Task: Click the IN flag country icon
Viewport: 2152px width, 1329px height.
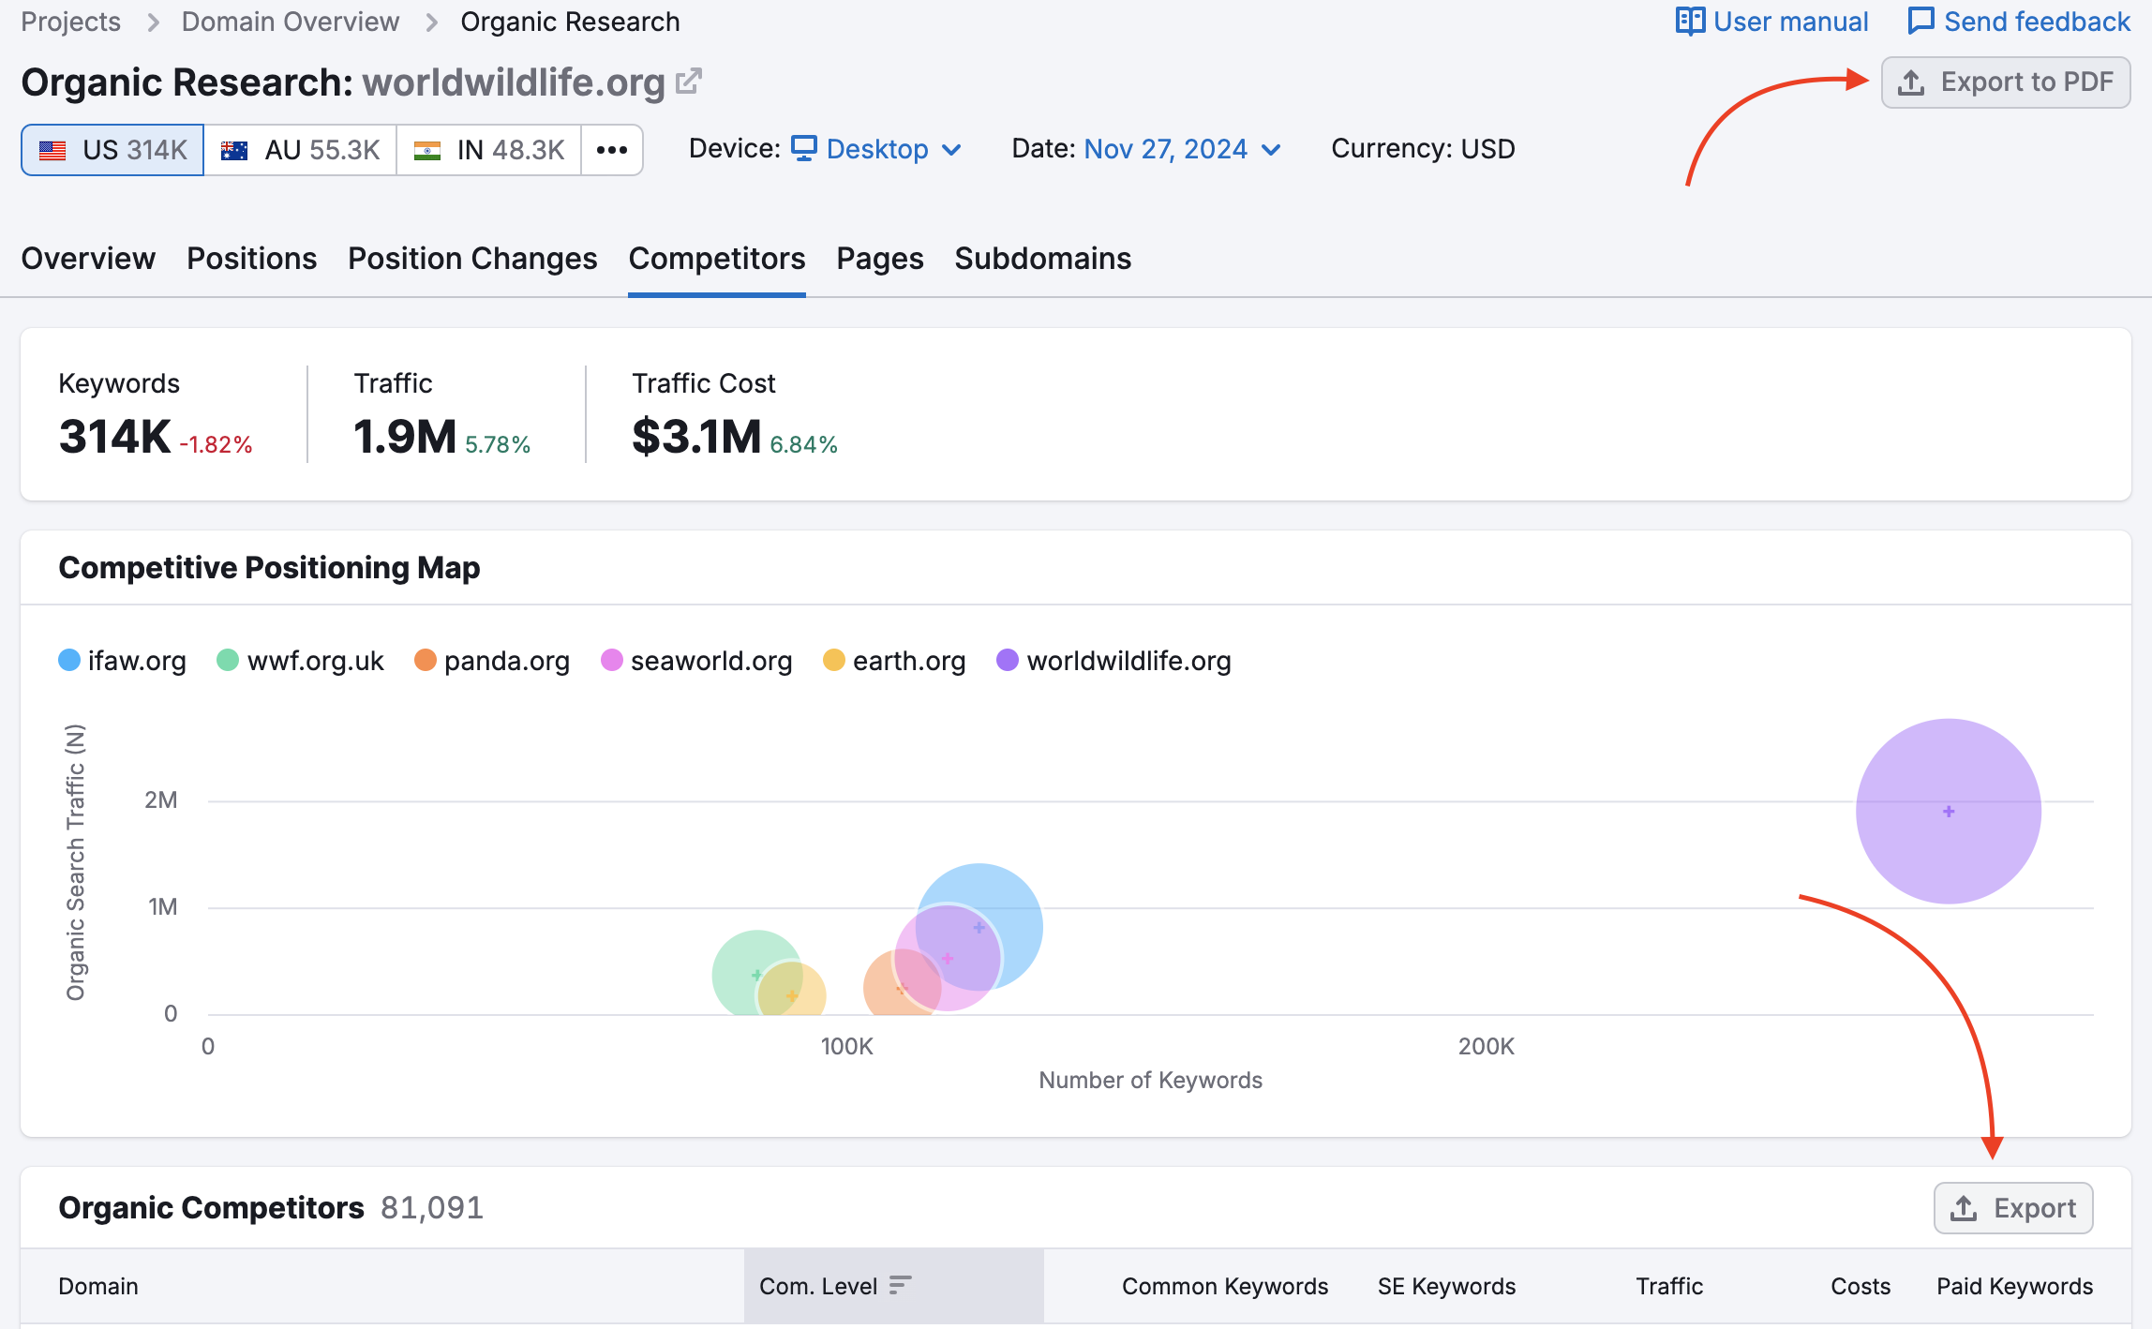Action: (429, 149)
